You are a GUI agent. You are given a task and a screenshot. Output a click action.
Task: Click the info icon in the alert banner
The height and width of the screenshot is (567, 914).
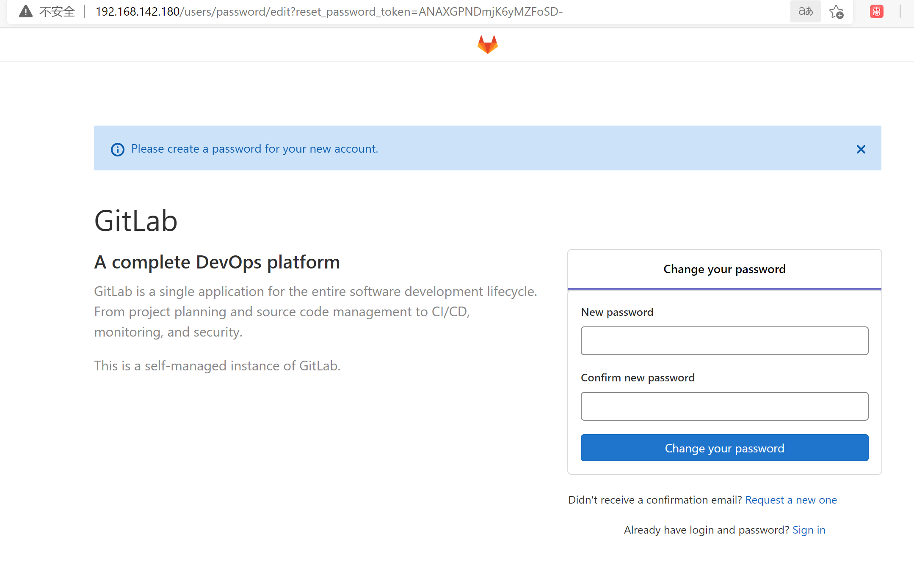pyautogui.click(x=117, y=149)
